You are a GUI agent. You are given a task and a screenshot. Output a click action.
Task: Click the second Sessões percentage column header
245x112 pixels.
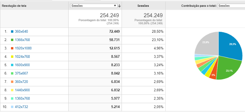[143, 6]
